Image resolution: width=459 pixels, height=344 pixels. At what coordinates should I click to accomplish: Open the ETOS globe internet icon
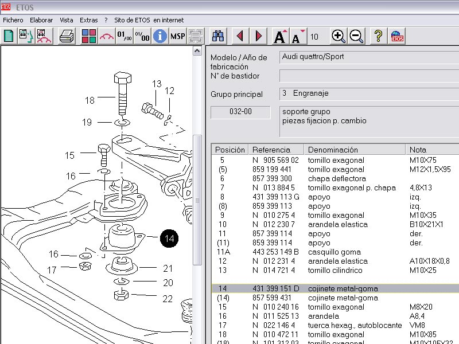point(397,36)
